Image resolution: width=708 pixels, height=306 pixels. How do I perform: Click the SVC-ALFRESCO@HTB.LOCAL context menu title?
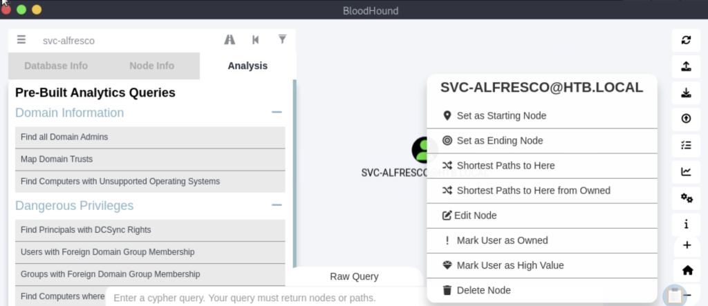[541, 88]
